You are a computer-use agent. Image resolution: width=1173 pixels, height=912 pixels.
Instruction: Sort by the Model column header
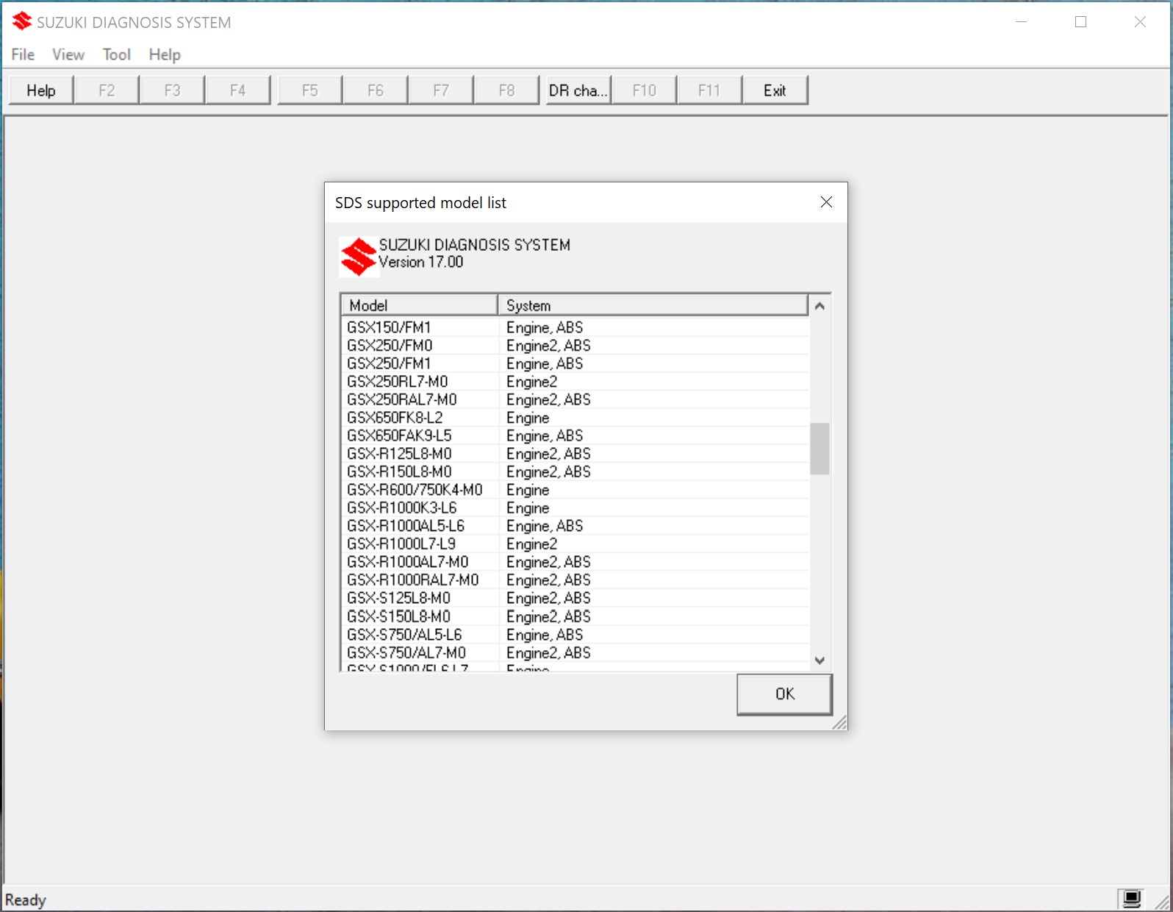[419, 305]
